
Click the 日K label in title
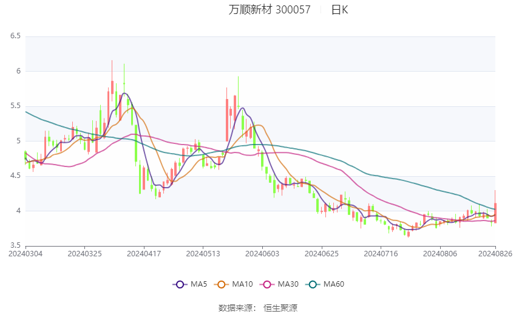[339, 10]
